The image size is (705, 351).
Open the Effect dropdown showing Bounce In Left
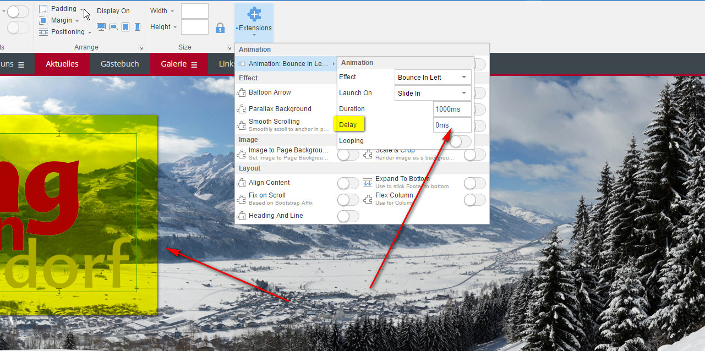coord(433,78)
